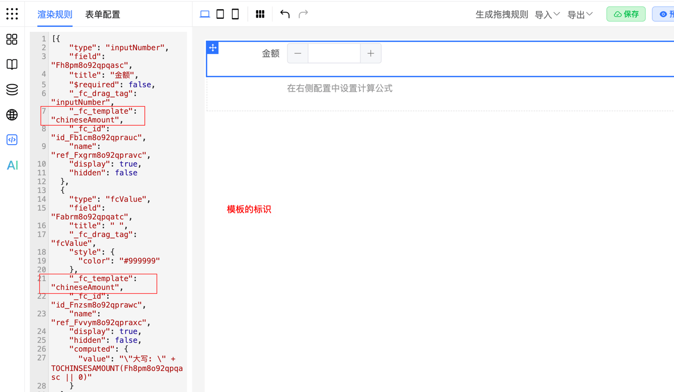The height and width of the screenshot is (392, 674).
Task: Select the JSON code view icon
Action: pyautogui.click(x=12, y=140)
